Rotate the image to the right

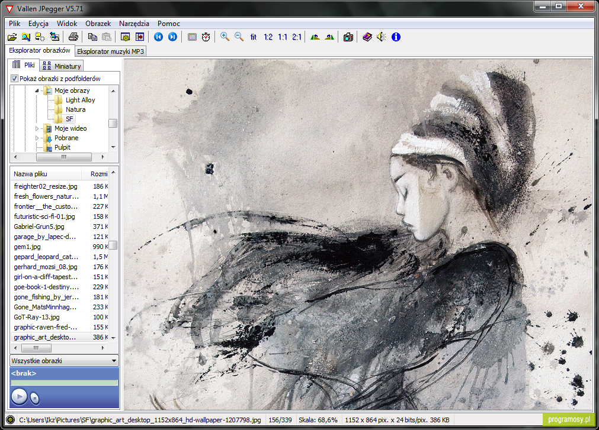pos(329,37)
